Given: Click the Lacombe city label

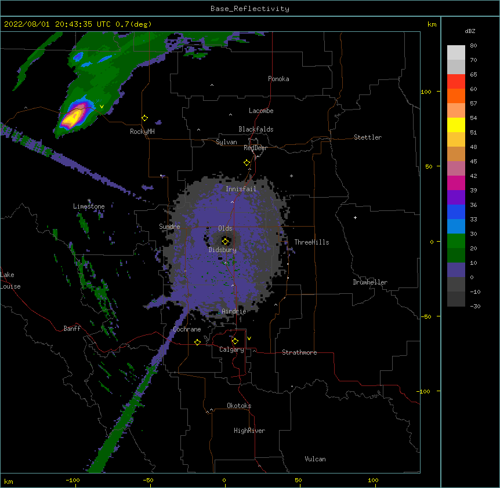Looking at the screenshot, I should (261, 111).
